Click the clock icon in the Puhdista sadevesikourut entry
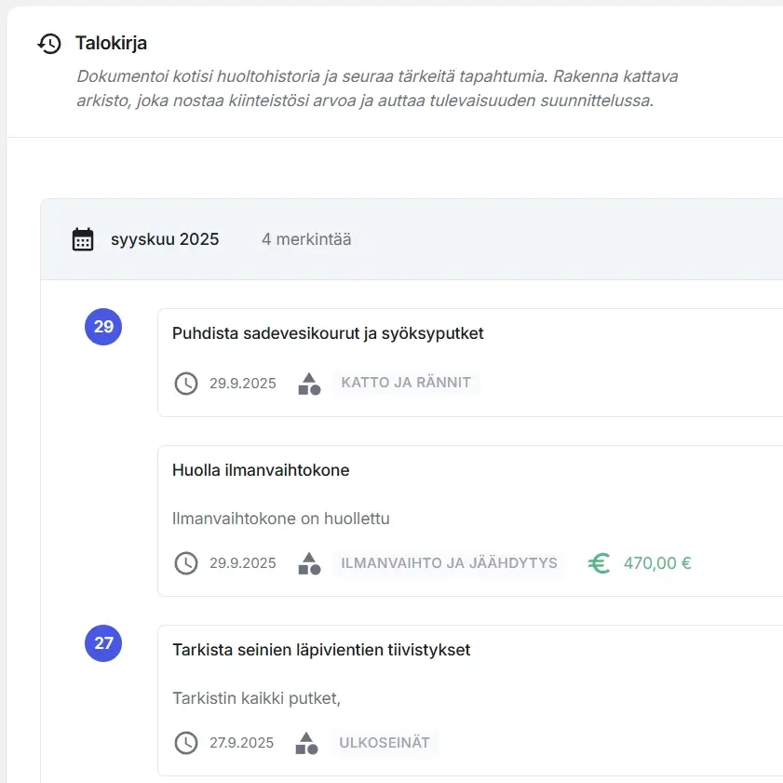Screen dimensions: 783x783 [186, 384]
